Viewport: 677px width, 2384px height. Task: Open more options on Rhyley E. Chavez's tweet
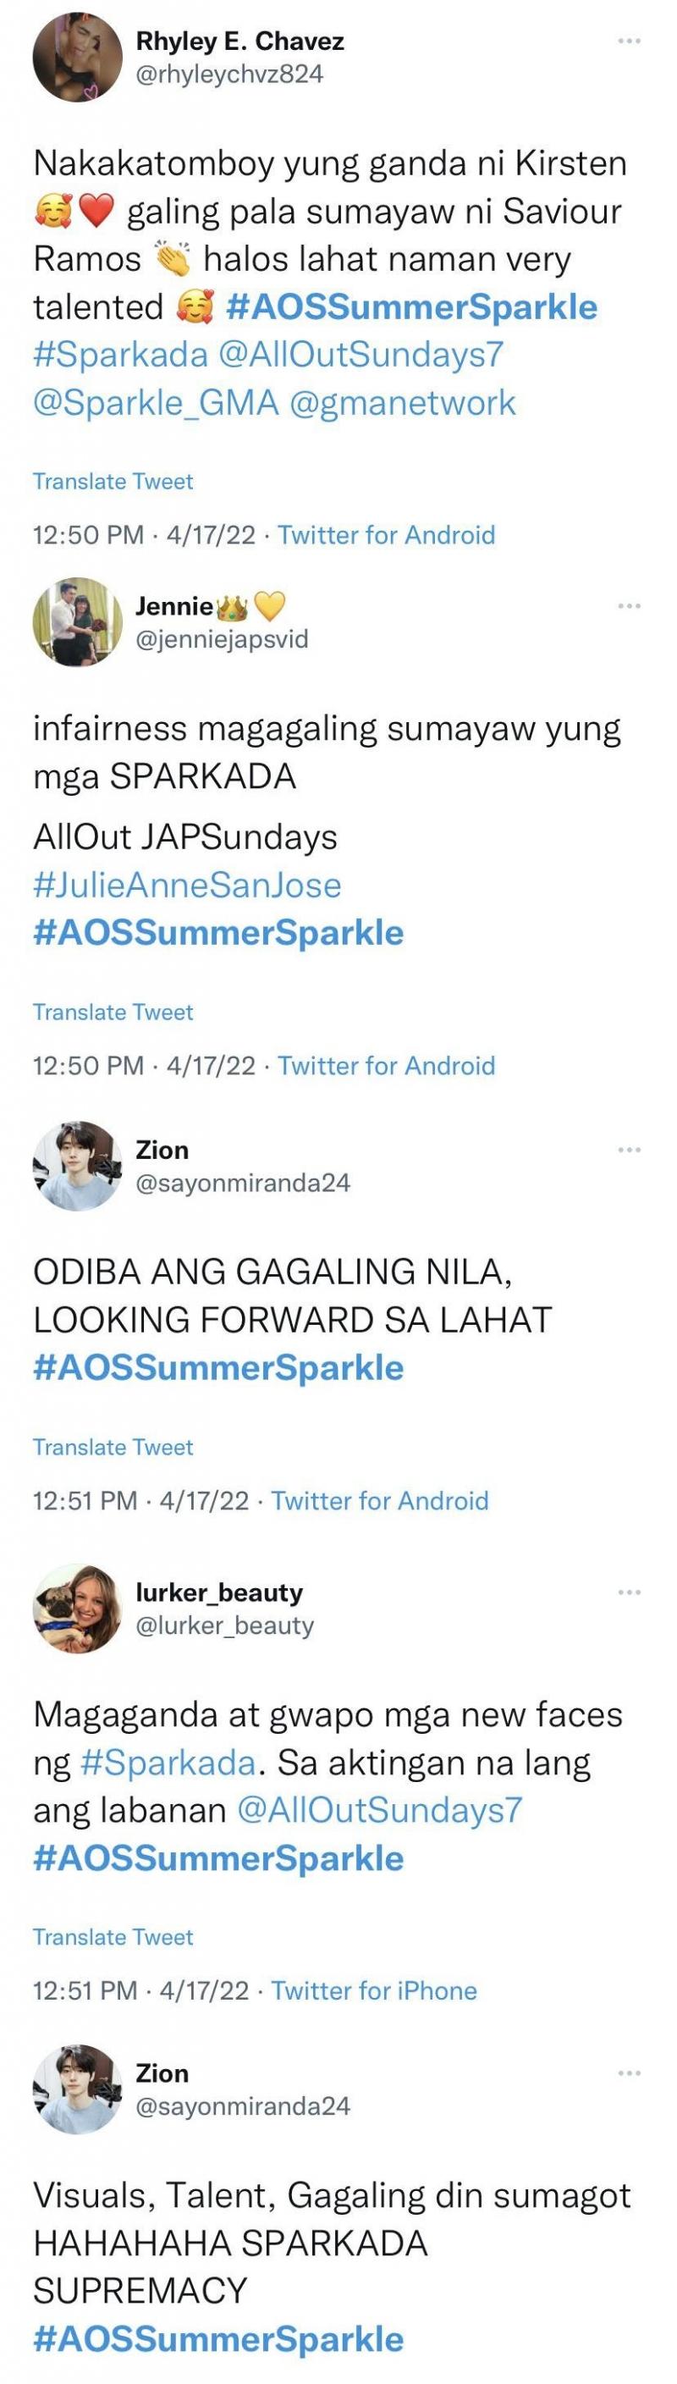click(x=629, y=41)
